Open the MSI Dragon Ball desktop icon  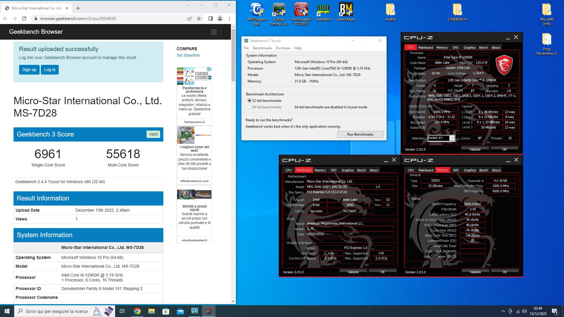(256, 14)
